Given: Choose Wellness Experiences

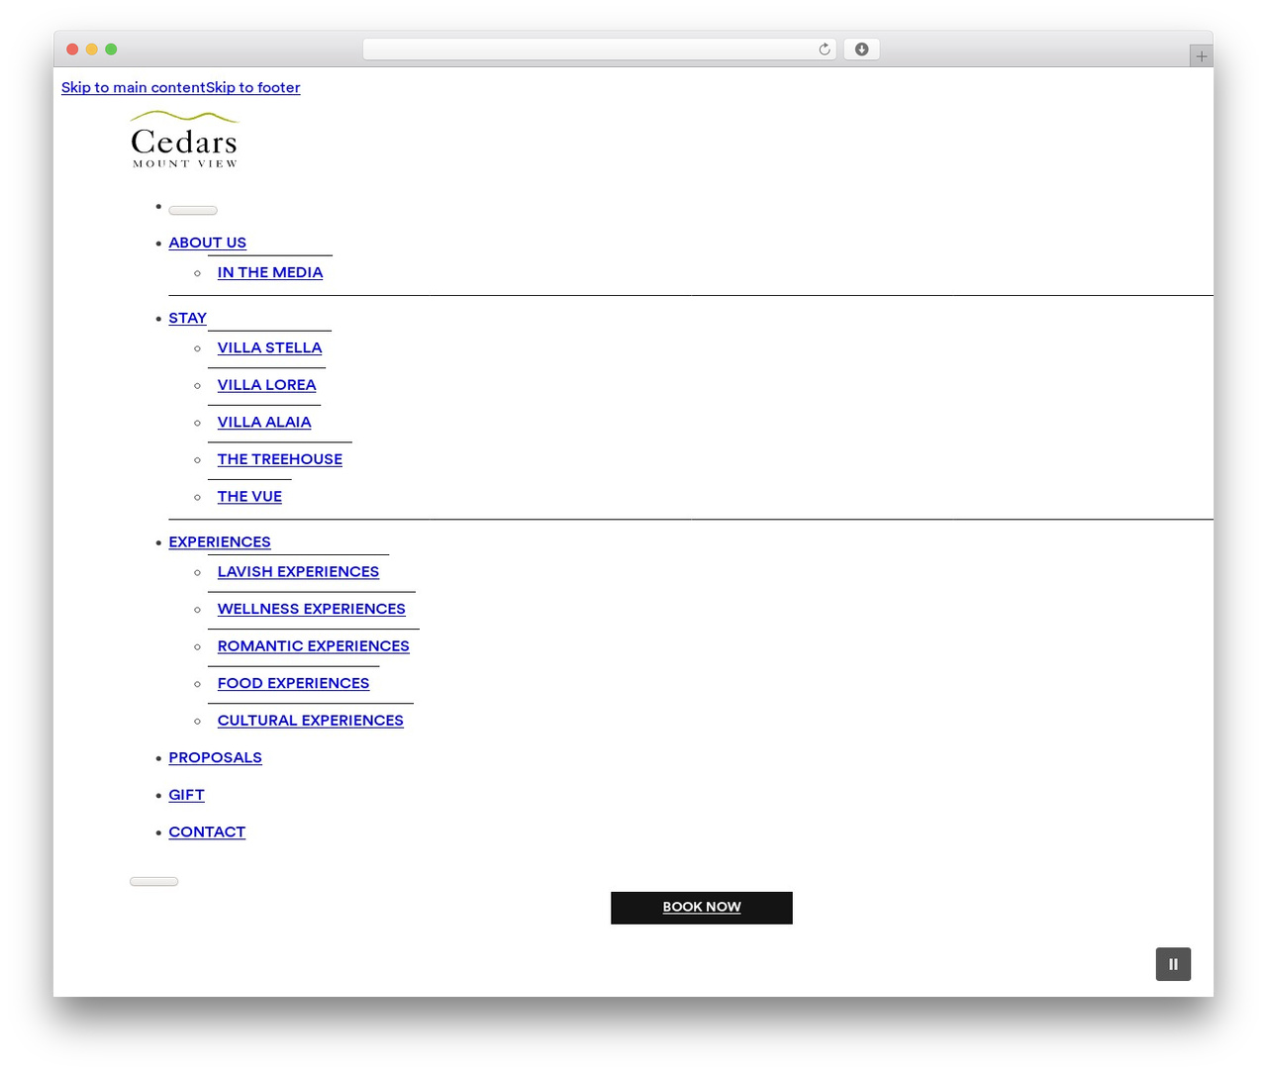Looking at the screenshot, I should (312, 609).
